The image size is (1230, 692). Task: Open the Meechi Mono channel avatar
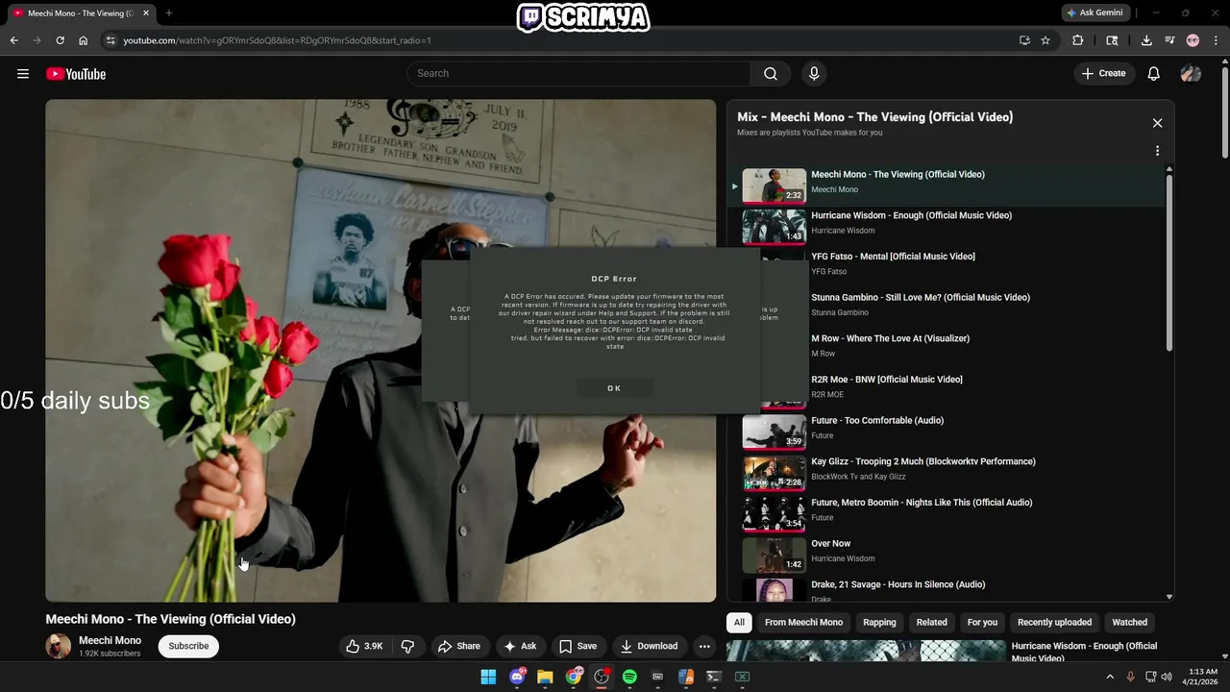[x=59, y=646]
